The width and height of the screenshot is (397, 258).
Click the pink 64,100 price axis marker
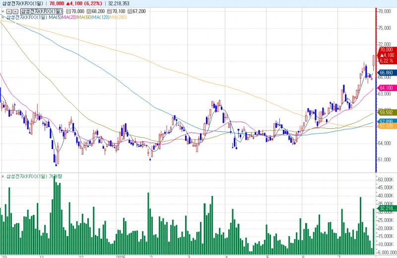[x=386, y=88]
